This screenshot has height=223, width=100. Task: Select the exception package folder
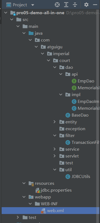[72, 129]
